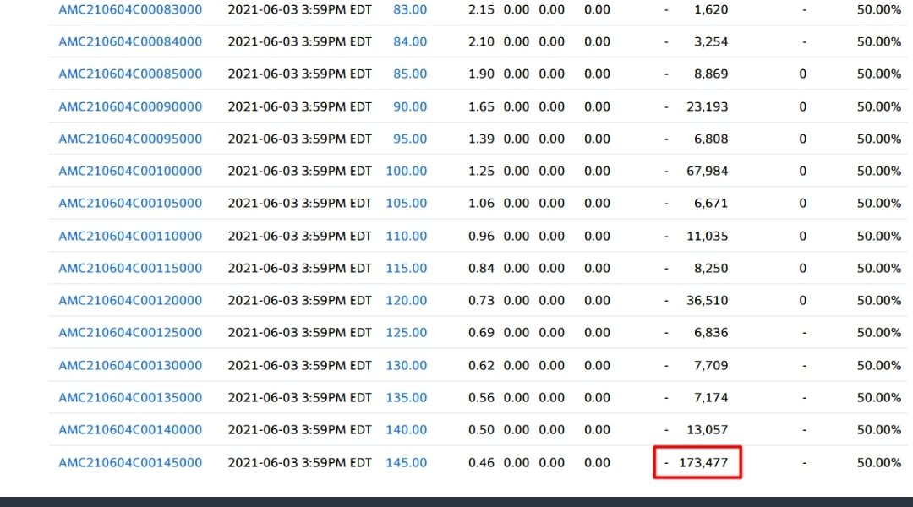
Task: Select last price 0.84
Action: [482, 269]
